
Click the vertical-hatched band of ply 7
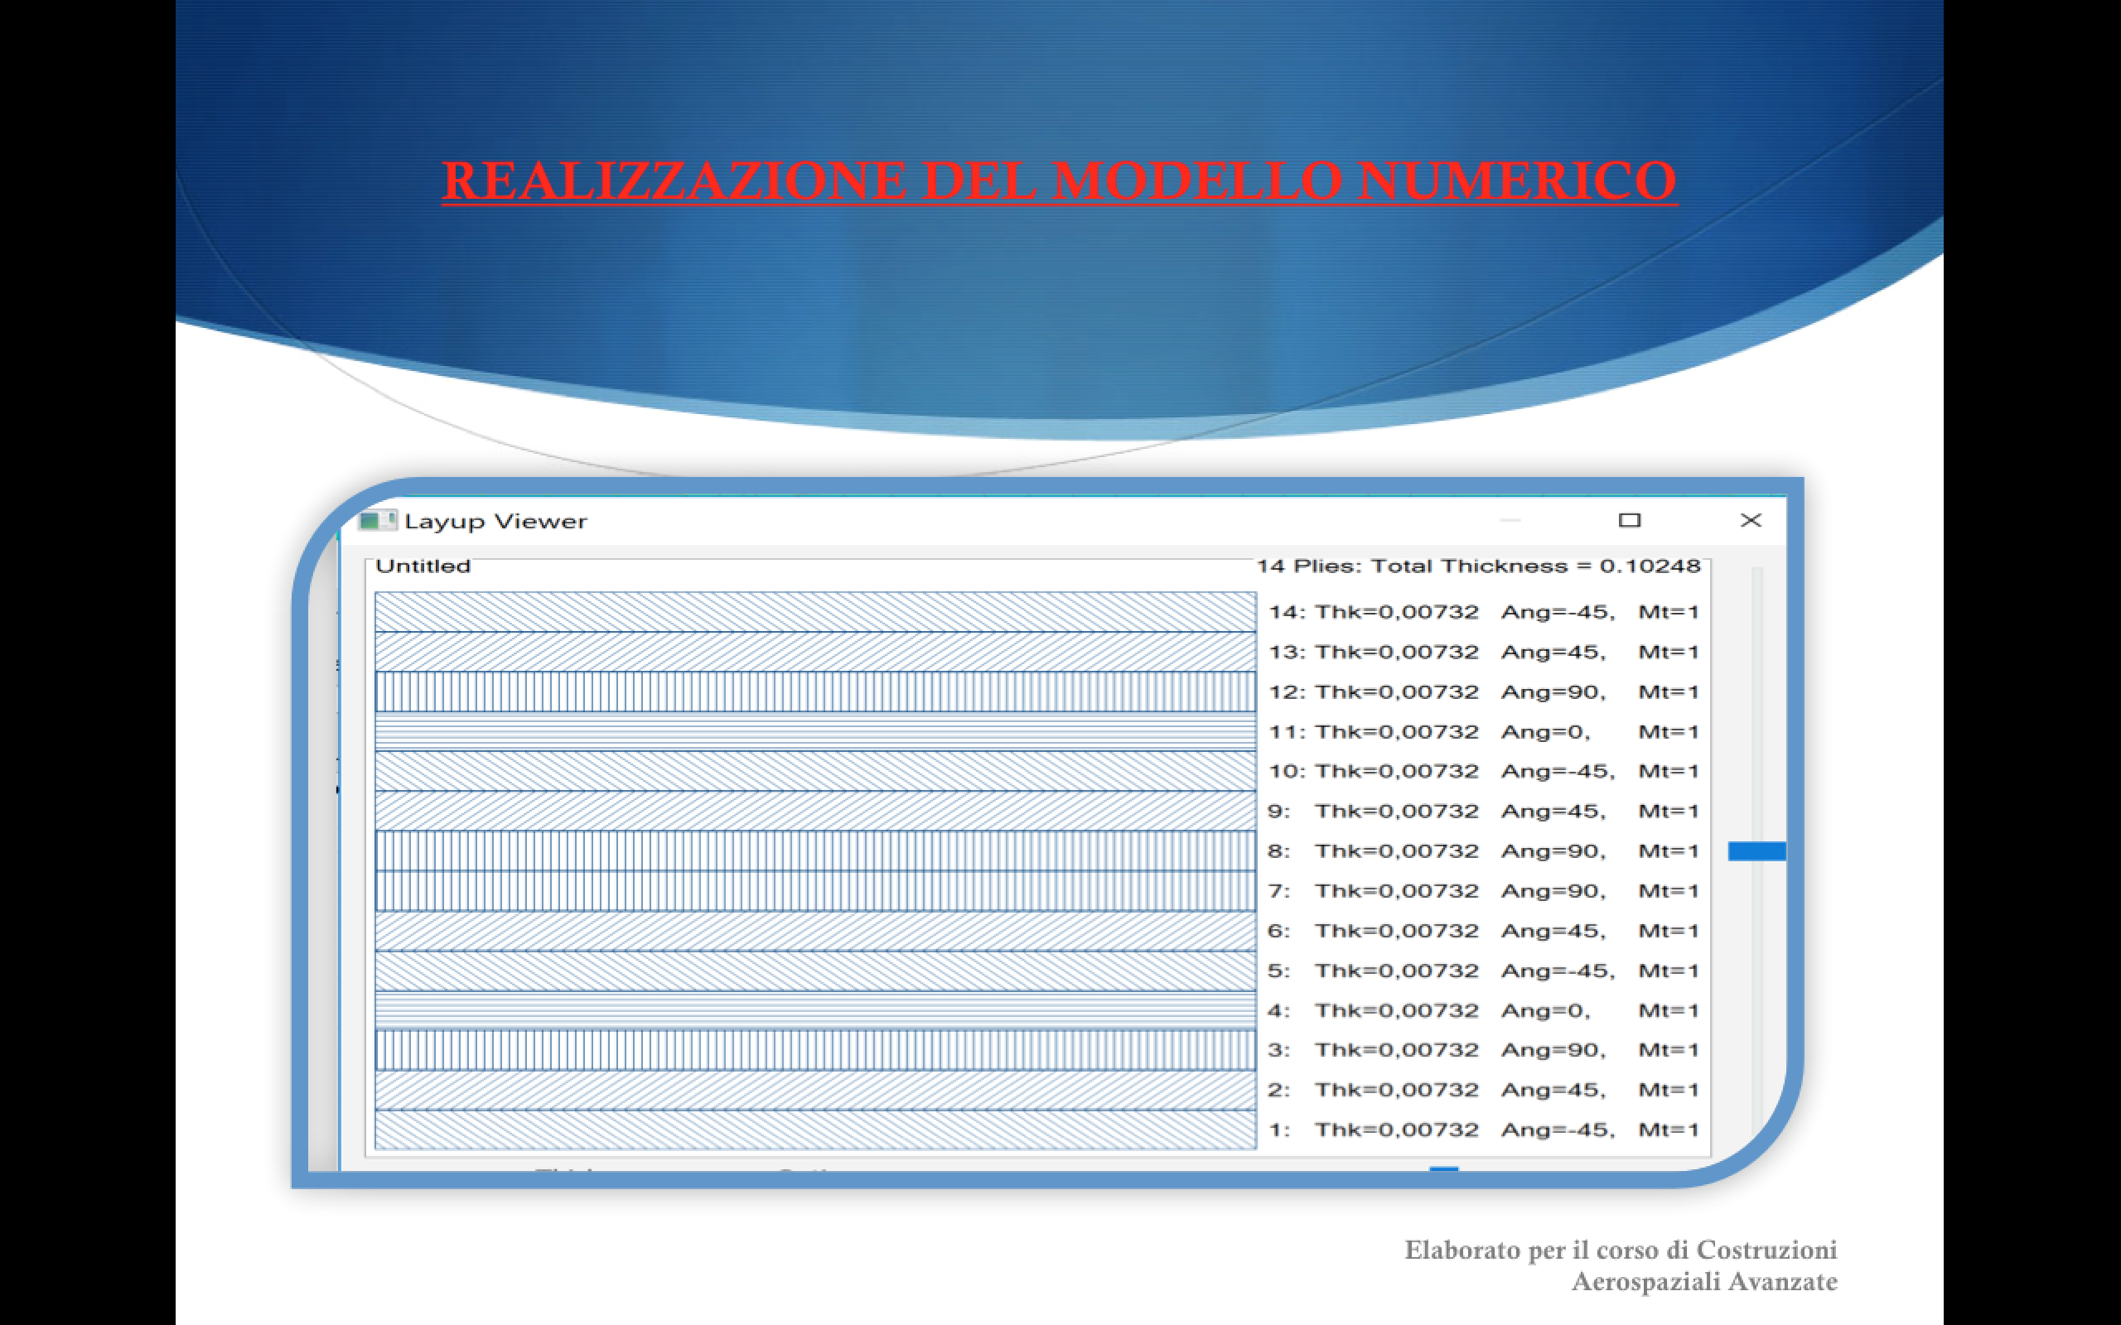[x=815, y=891]
